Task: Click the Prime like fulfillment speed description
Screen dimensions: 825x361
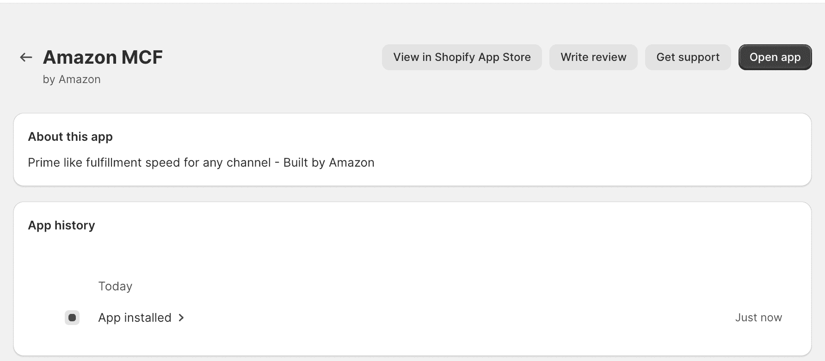Action: tap(201, 162)
